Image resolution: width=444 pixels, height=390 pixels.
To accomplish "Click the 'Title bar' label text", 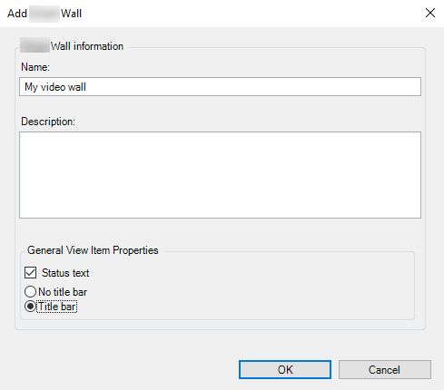I will coord(57,307).
